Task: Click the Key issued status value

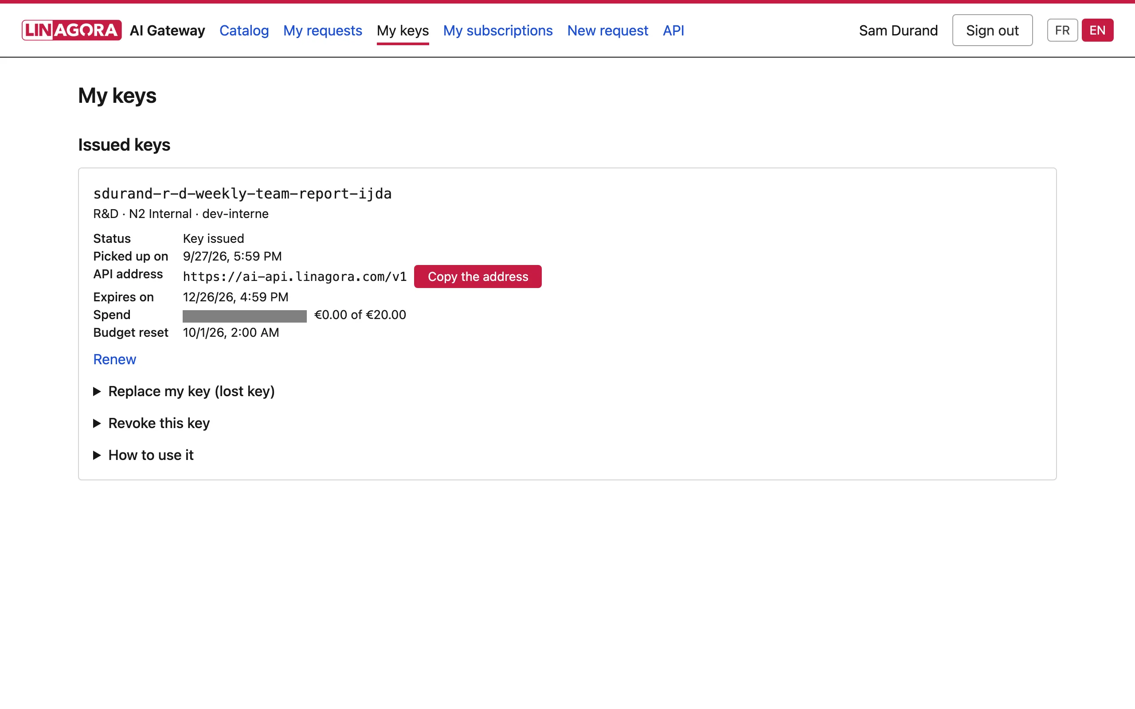Action: coord(213,238)
